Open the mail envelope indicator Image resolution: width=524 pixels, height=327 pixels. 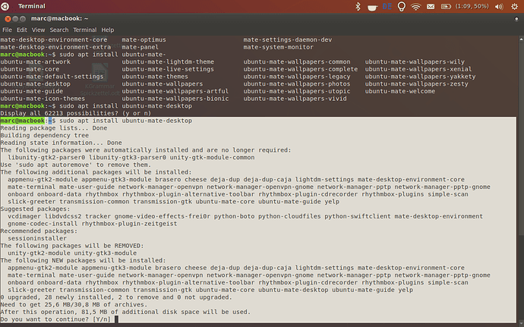coord(431,6)
